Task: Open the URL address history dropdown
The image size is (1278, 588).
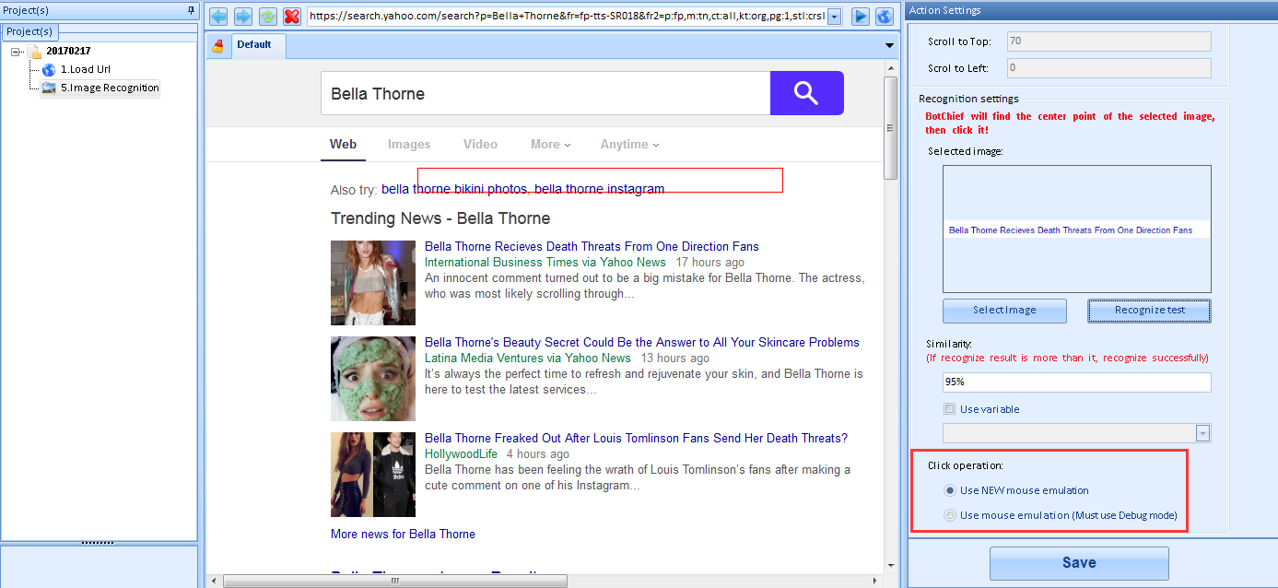Action: point(834,17)
